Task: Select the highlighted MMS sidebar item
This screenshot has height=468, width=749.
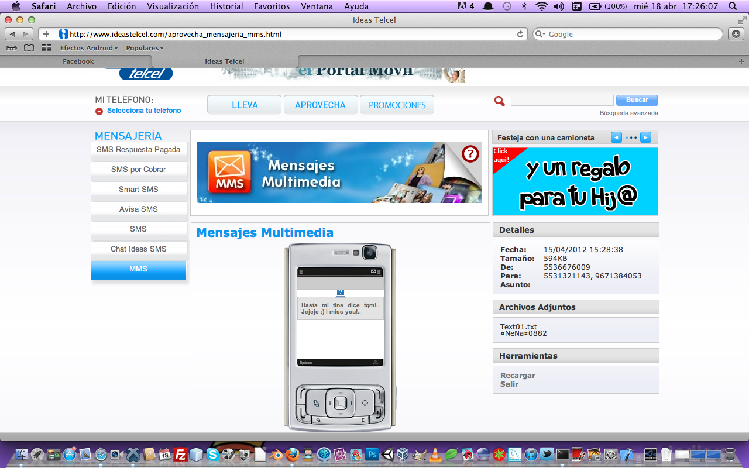Action: (x=138, y=270)
